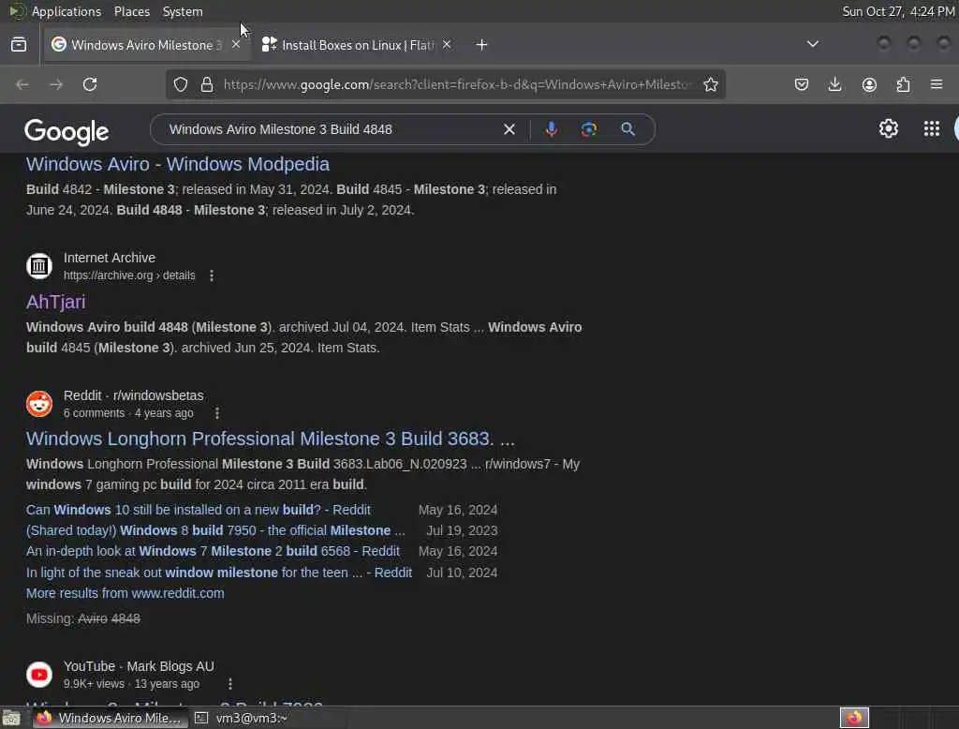Click YouTube Mark Blogs AU source text

point(139,666)
